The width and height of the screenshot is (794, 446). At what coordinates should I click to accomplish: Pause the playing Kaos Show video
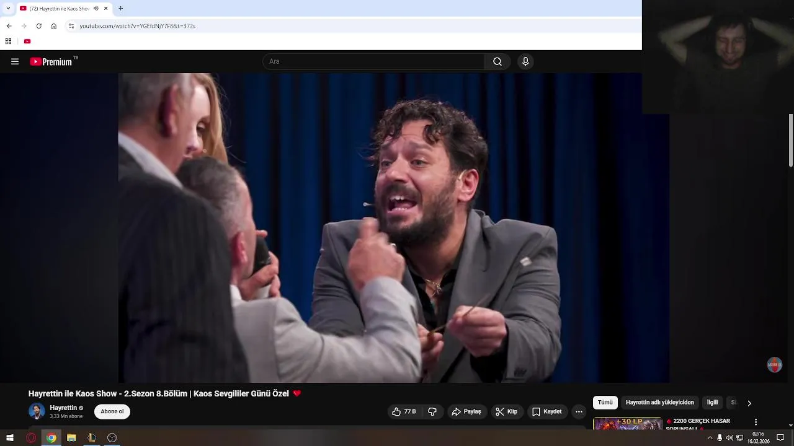(393, 228)
